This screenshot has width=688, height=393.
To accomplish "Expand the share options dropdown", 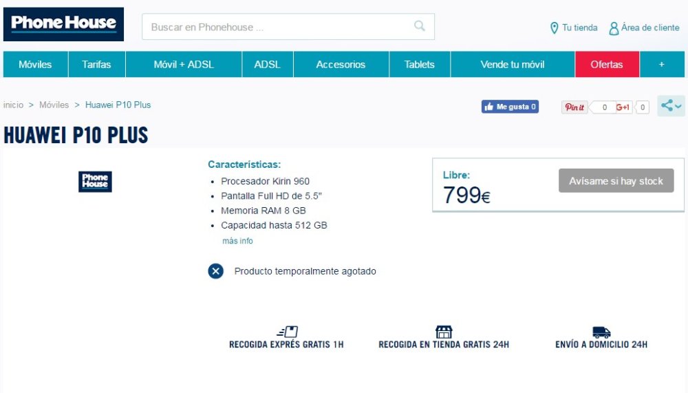I will [x=671, y=106].
